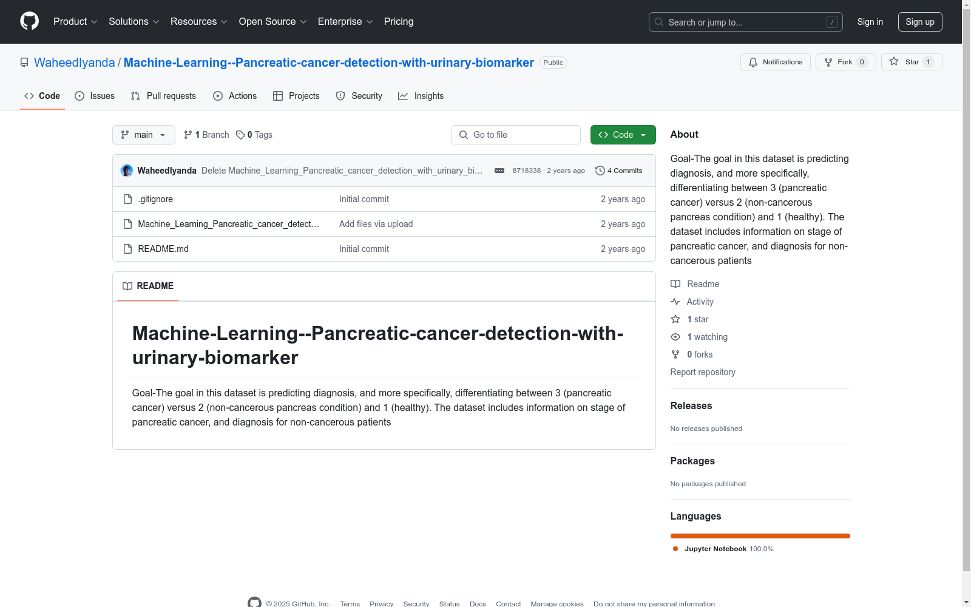Open the Docs footer link
This screenshot has width=971, height=607.
pos(478,604)
